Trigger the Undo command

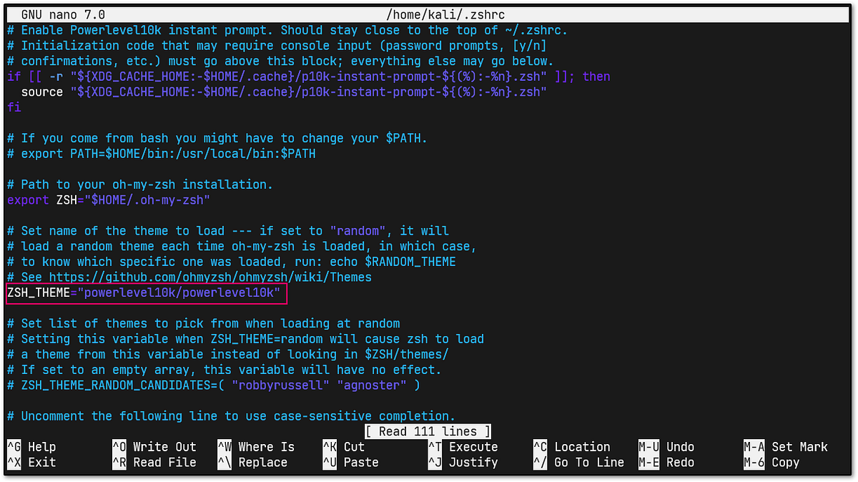tap(672, 446)
